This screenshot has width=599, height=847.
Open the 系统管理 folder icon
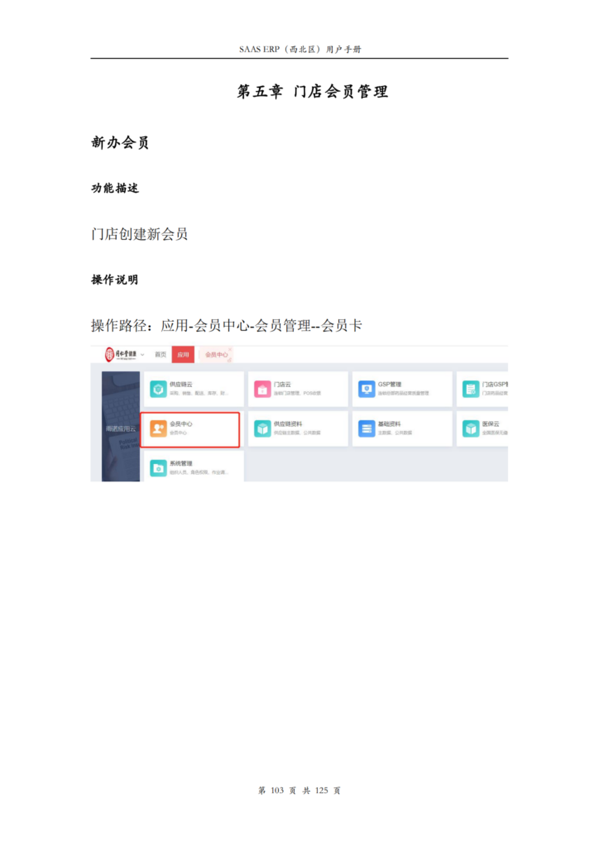click(x=158, y=468)
